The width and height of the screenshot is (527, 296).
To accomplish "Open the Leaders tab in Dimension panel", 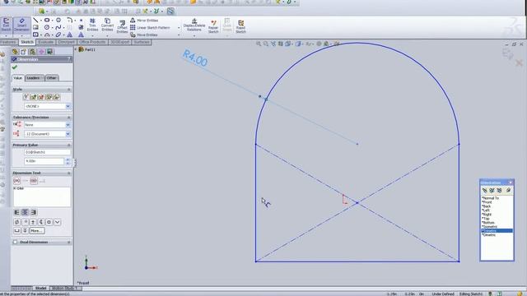I will click(x=35, y=78).
